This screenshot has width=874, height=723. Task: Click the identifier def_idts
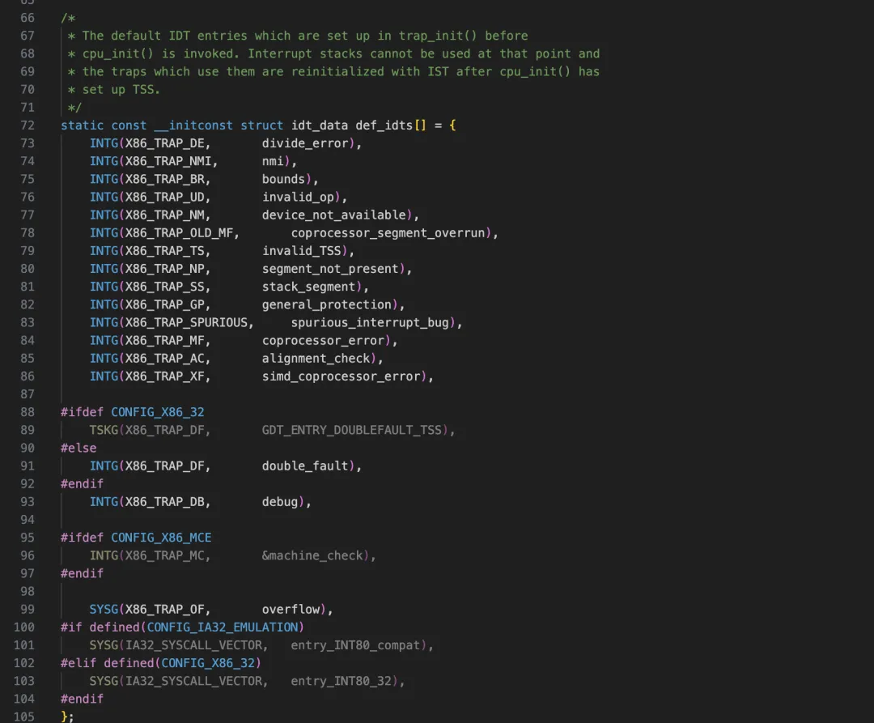[384, 125]
